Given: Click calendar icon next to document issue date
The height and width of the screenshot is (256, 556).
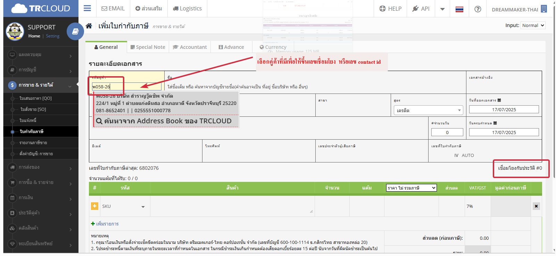Looking at the screenshot, I should pyautogui.click(x=499, y=100).
